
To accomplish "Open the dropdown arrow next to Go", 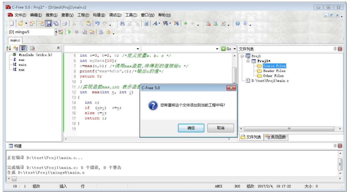I will (235, 49).
